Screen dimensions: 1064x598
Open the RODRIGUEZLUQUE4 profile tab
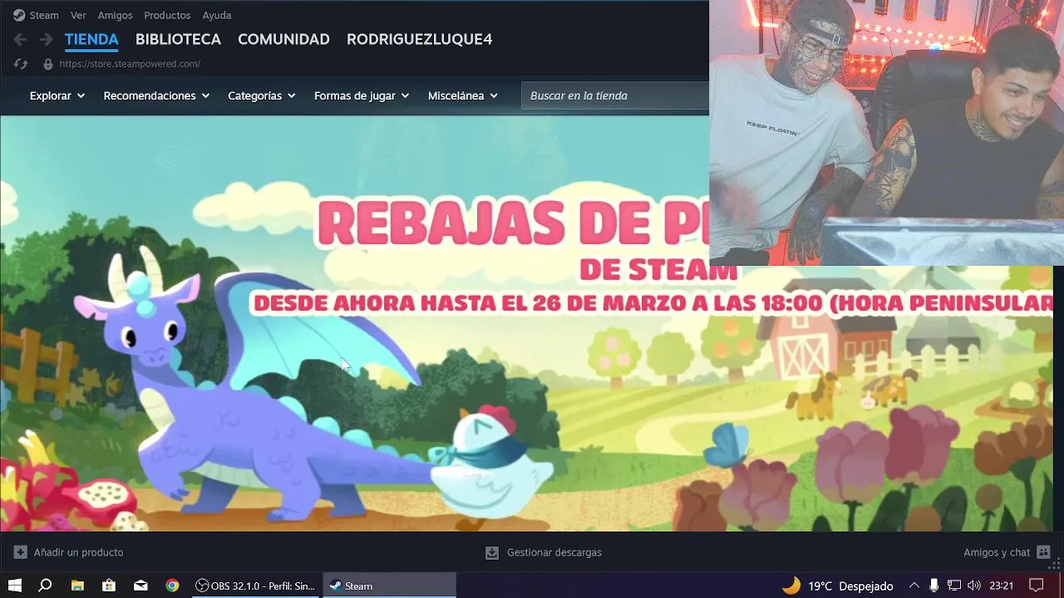tap(419, 39)
